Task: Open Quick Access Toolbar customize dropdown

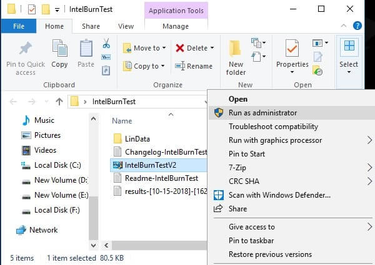Action: (x=57, y=10)
